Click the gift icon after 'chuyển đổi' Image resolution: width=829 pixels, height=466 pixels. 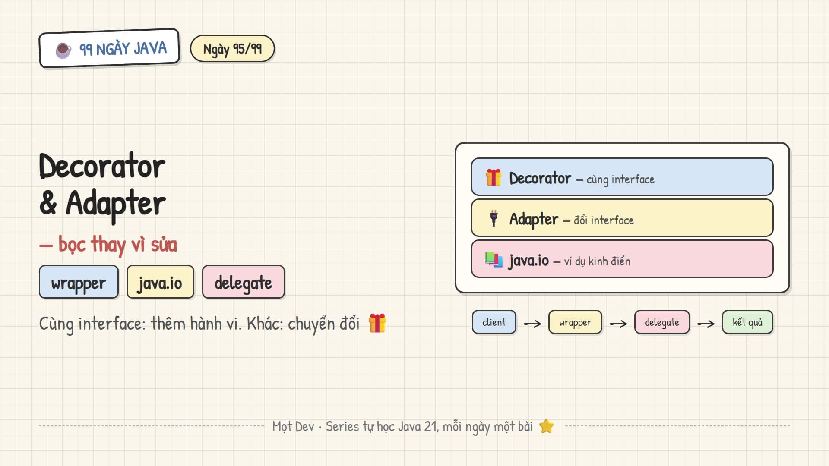point(377,323)
